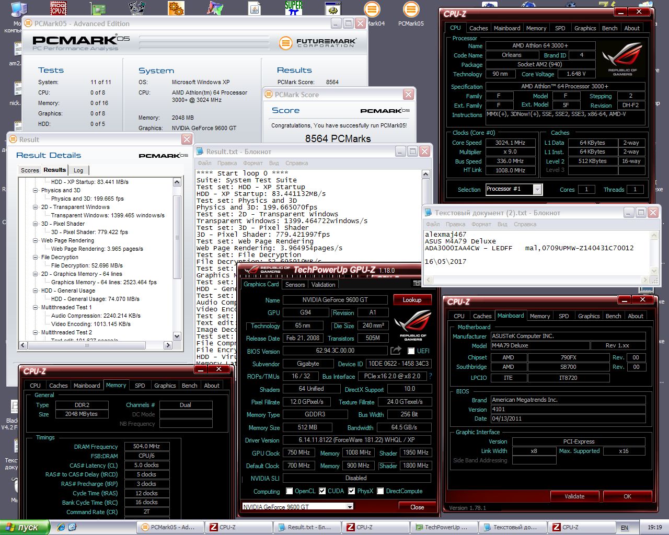Open the colorful triangle desktop icon
Image resolution: width=669 pixels, height=535 pixels.
215,8
